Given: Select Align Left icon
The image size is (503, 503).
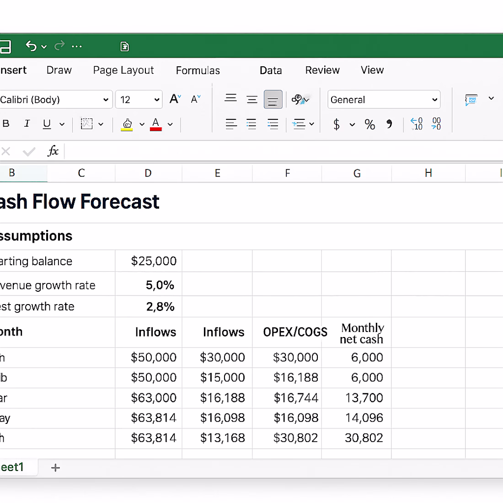Looking at the screenshot, I should (231, 124).
